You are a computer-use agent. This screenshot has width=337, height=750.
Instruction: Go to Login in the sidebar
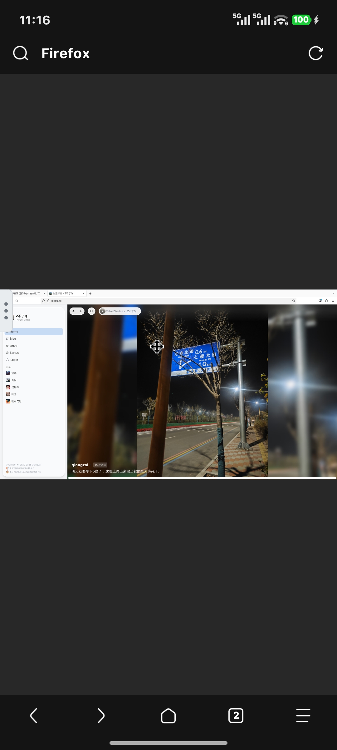tap(14, 360)
